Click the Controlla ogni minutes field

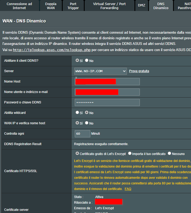82,134
